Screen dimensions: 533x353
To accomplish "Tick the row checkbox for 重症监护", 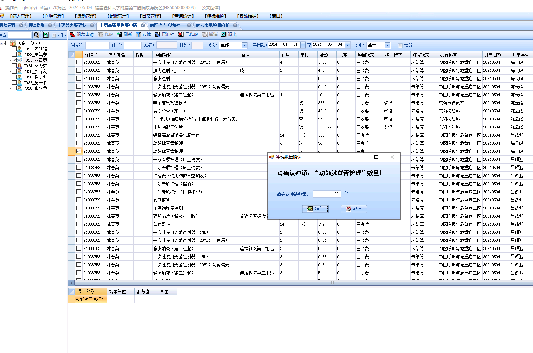I will click(x=79, y=224).
